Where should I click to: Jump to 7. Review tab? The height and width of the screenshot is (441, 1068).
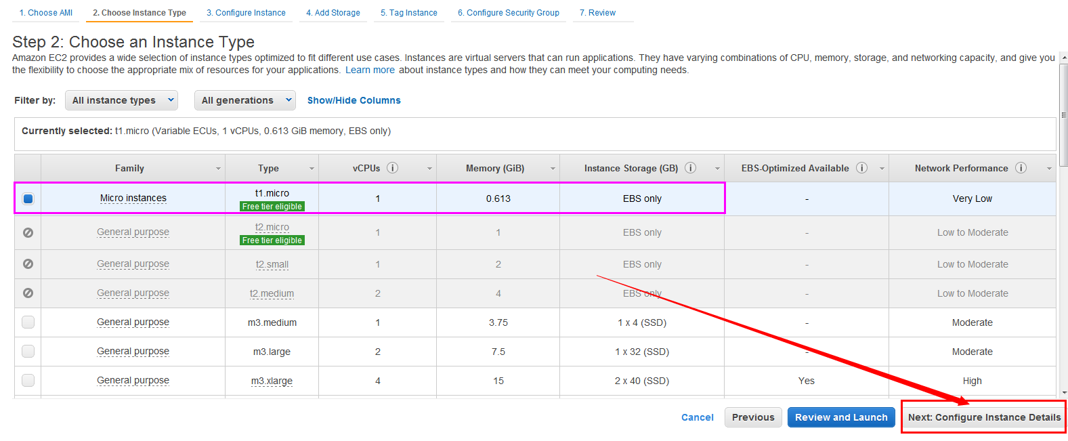pyautogui.click(x=597, y=13)
